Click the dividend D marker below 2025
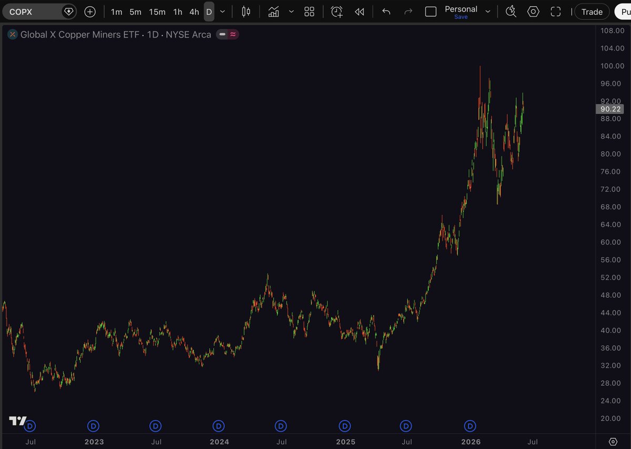The height and width of the screenshot is (449, 631). [344, 425]
